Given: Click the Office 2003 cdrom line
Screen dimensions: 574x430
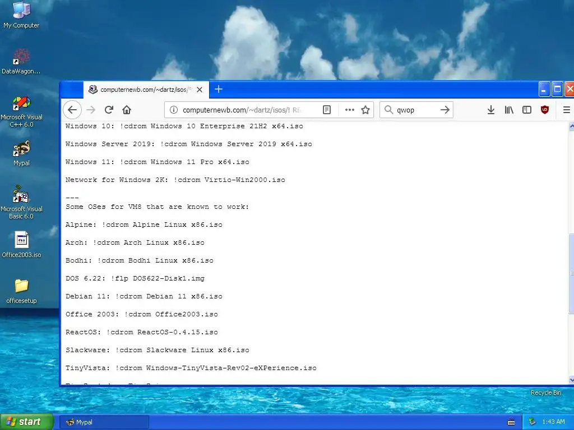Looking at the screenshot, I should 142,315.
